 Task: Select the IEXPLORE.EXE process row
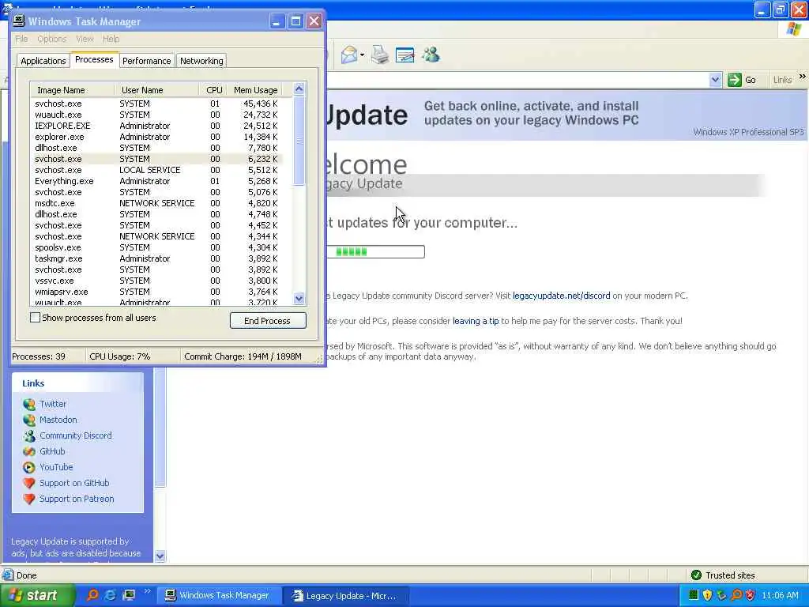pos(156,126)
